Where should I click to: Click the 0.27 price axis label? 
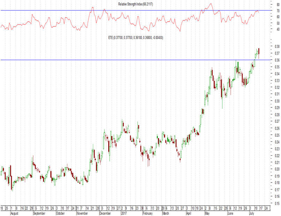[277, 121]
